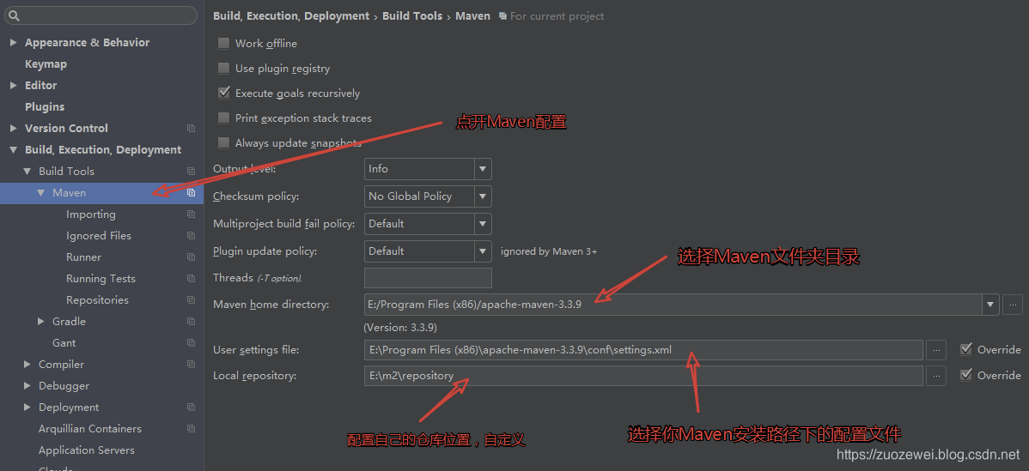This screenshot has height=471, width=1029.
Task: Expand Appearance & Behavior section
Action: tap(13, 43)
